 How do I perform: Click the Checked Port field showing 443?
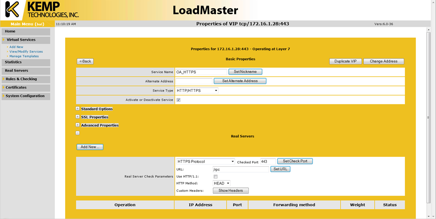[x=268, y=161]
